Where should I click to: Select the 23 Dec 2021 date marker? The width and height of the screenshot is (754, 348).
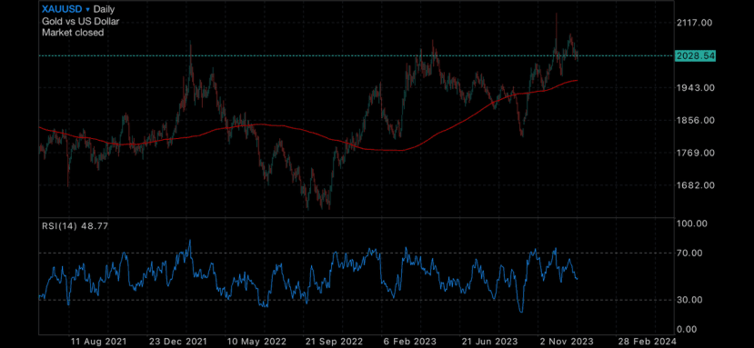point(177,341)
